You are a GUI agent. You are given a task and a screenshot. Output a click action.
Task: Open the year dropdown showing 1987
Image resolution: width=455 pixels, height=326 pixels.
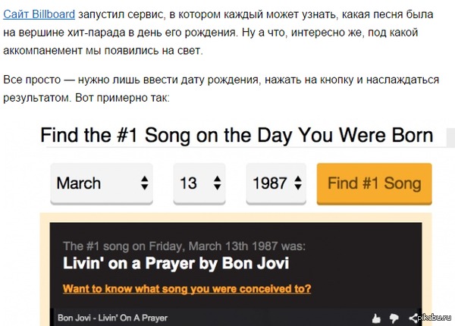click(x=276, y=183)
